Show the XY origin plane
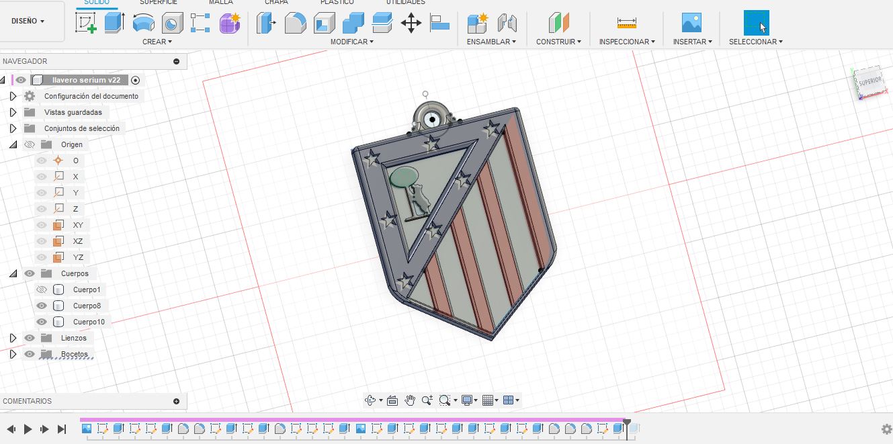 [x=41, y=225]
